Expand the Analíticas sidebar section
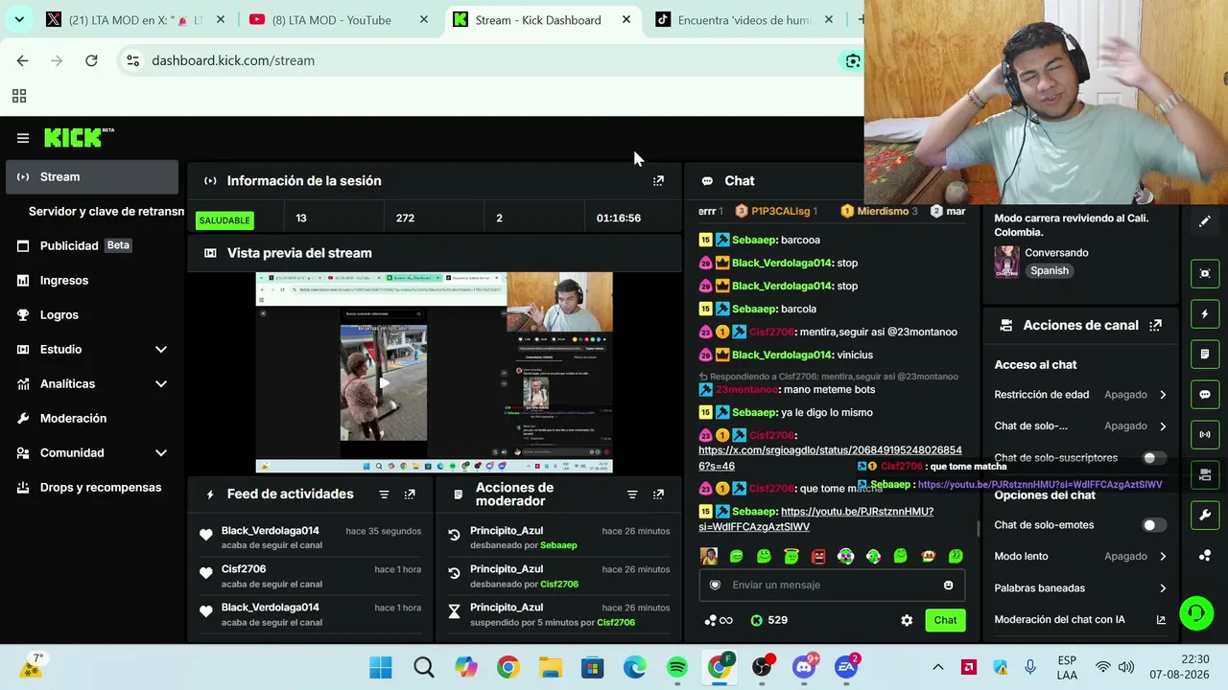1228x690 pixels. pyautogui.click(x=161, y=384)
